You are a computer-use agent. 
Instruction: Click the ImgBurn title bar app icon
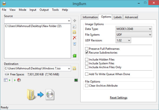(4, 4)
